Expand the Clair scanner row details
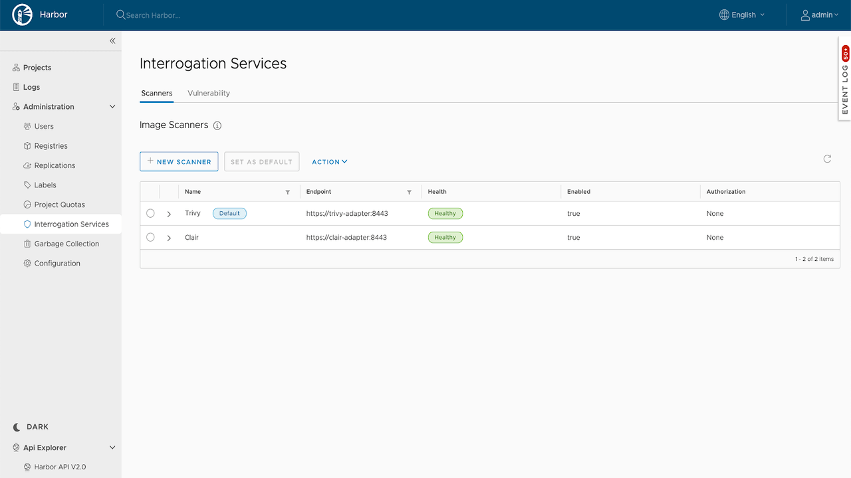The height and width of the screenshot is (478, 851). (x=169, y=238)
